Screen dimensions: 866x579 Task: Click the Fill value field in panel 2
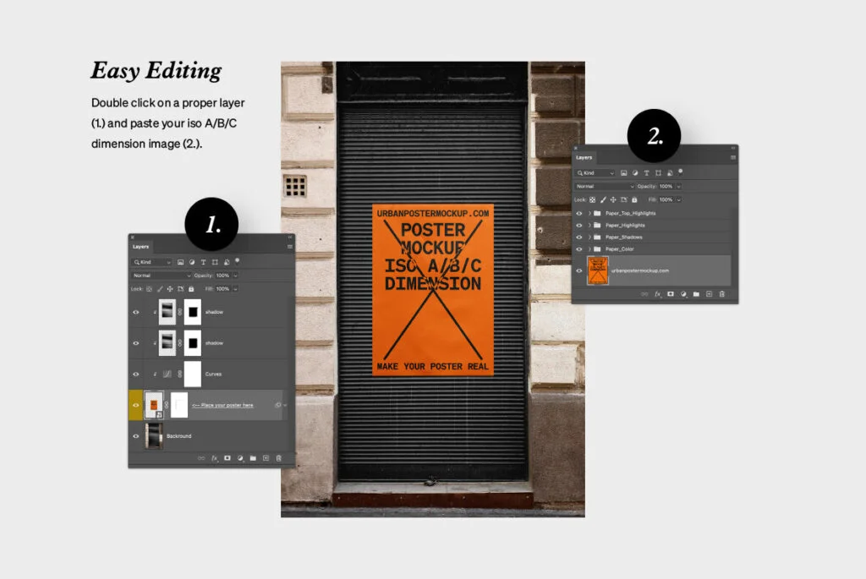tap(665, 199)
